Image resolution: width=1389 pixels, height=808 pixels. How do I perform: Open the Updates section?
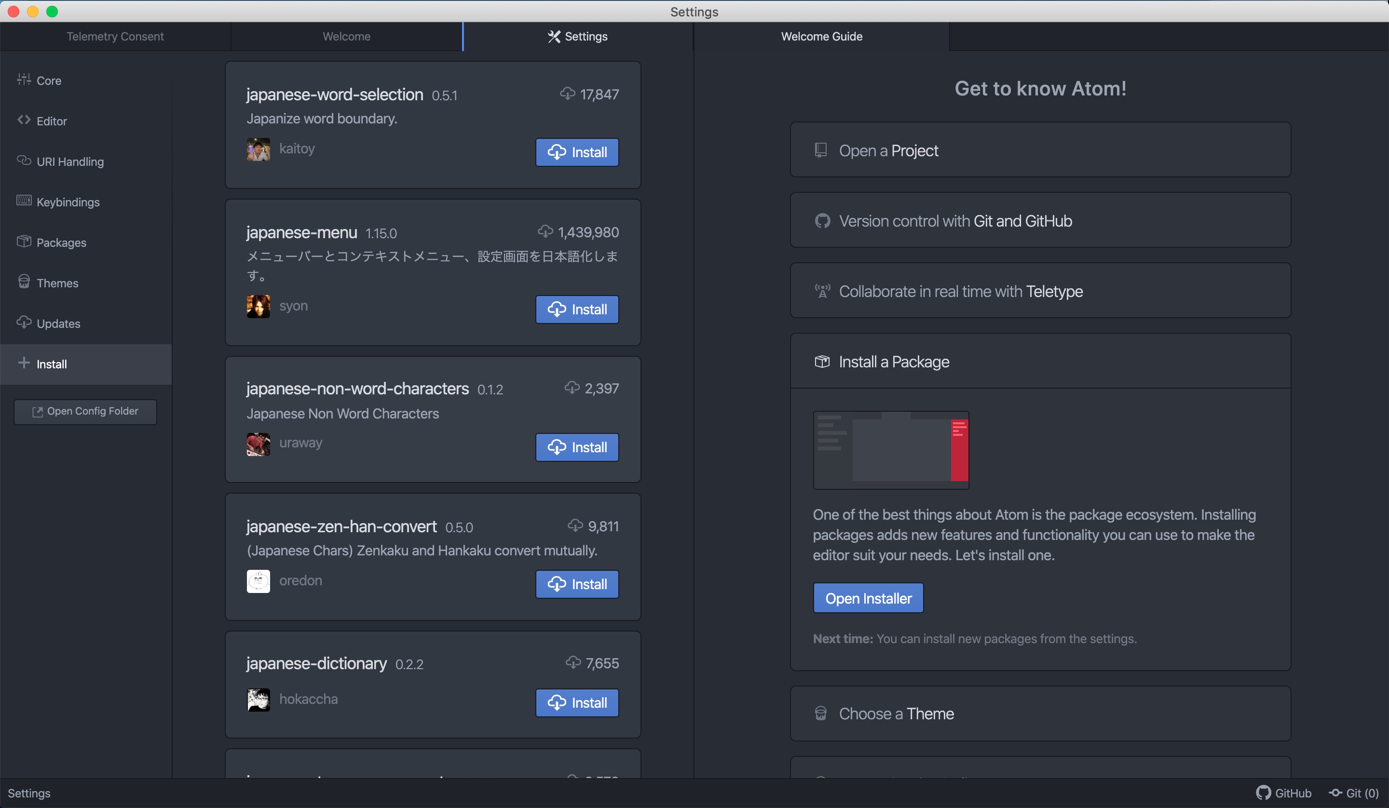tap(85, 323)
